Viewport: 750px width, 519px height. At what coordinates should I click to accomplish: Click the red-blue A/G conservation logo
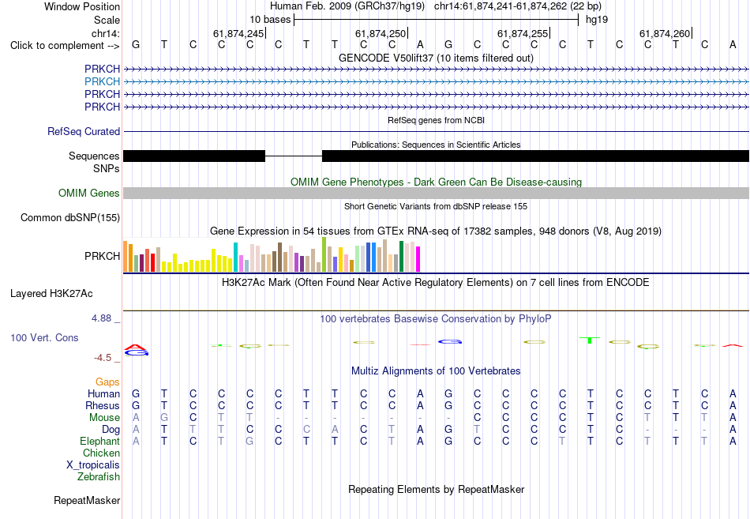tap(137, 350)
